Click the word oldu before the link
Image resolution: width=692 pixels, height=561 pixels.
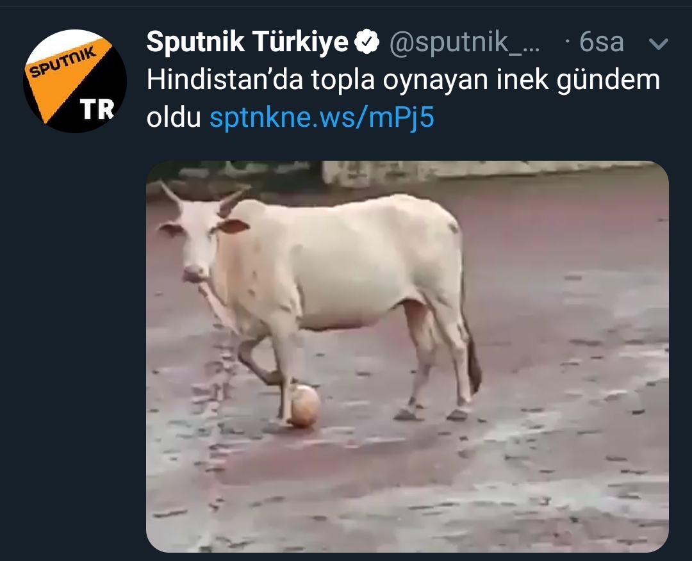(x=174, y=117)
